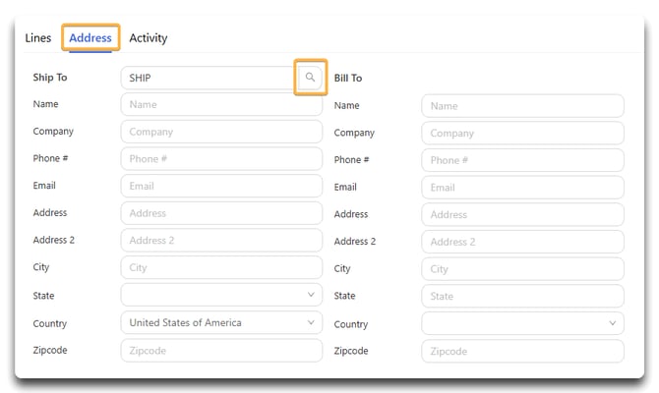659x393 pixels.
Task: Click the Ship To Company field
Action: tap(221, 132)
